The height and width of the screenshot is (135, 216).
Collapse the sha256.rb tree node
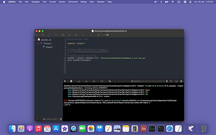pos(36,40)
